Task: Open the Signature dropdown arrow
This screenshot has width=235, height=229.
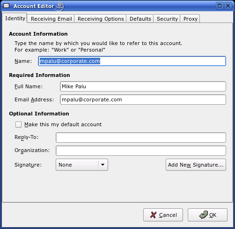Action: pyautogui.click(x=103, y=165)
